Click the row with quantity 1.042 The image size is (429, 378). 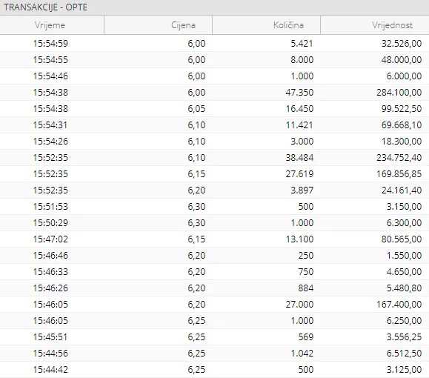[215, 353]
